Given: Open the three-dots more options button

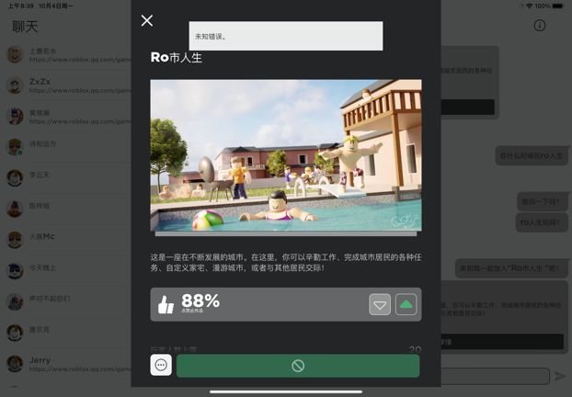Looking at the screenshot, I should click(x=161, y=365).
